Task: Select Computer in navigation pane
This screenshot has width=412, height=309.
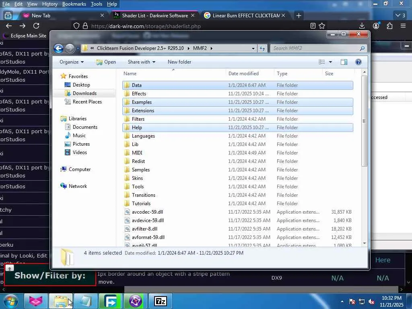Action: [x=79, y=169]
